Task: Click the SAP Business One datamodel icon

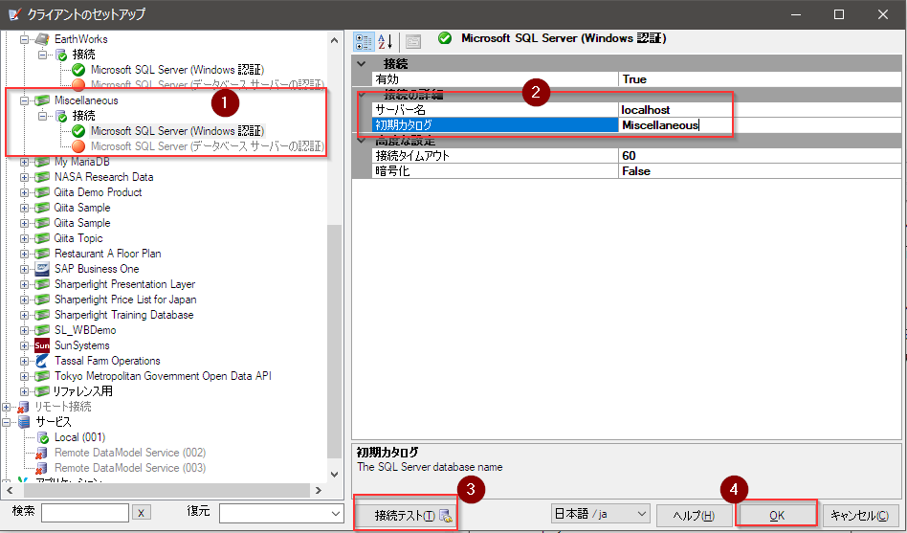Action: click(42, 269)
